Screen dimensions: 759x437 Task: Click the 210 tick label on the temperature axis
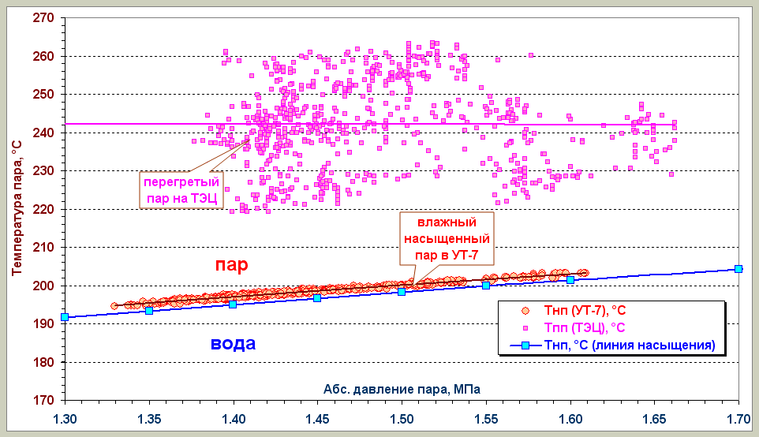point(44,247)
